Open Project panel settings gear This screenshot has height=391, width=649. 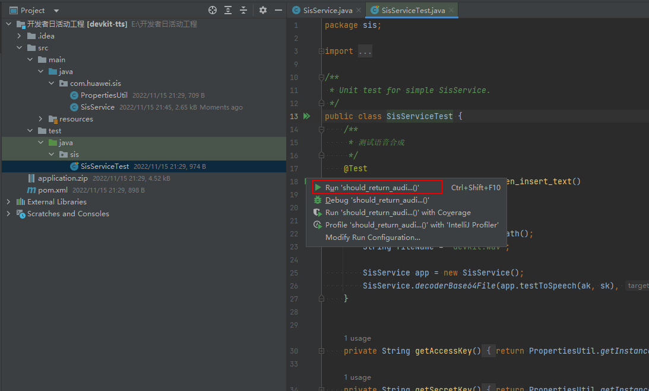click(263, 10)
